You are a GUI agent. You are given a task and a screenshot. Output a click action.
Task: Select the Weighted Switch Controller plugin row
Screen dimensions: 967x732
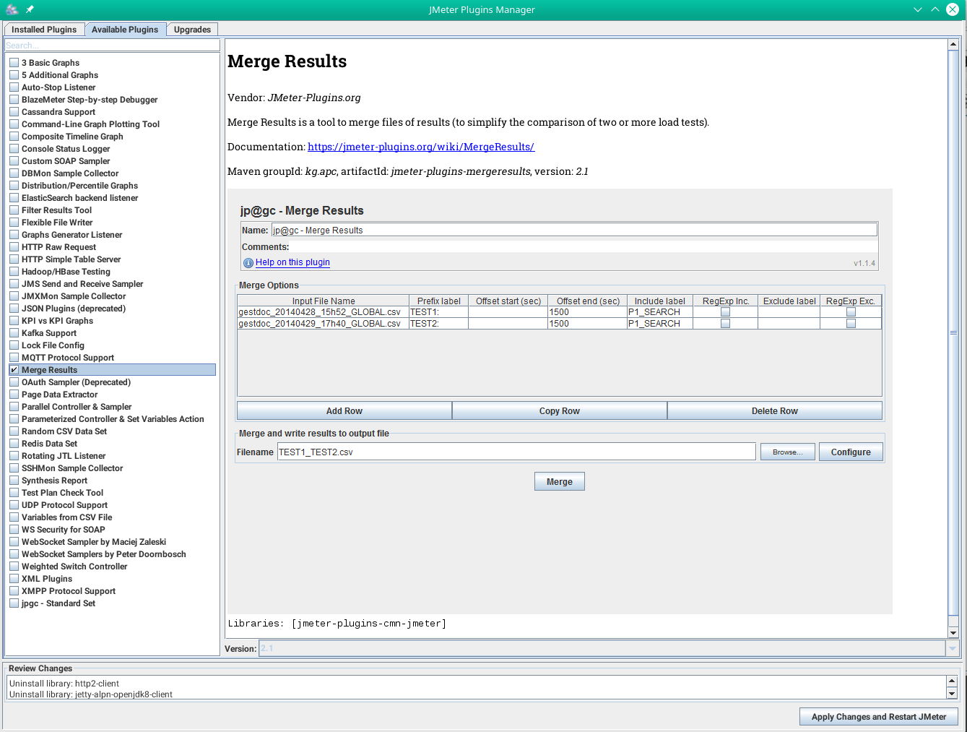[112, 567]
